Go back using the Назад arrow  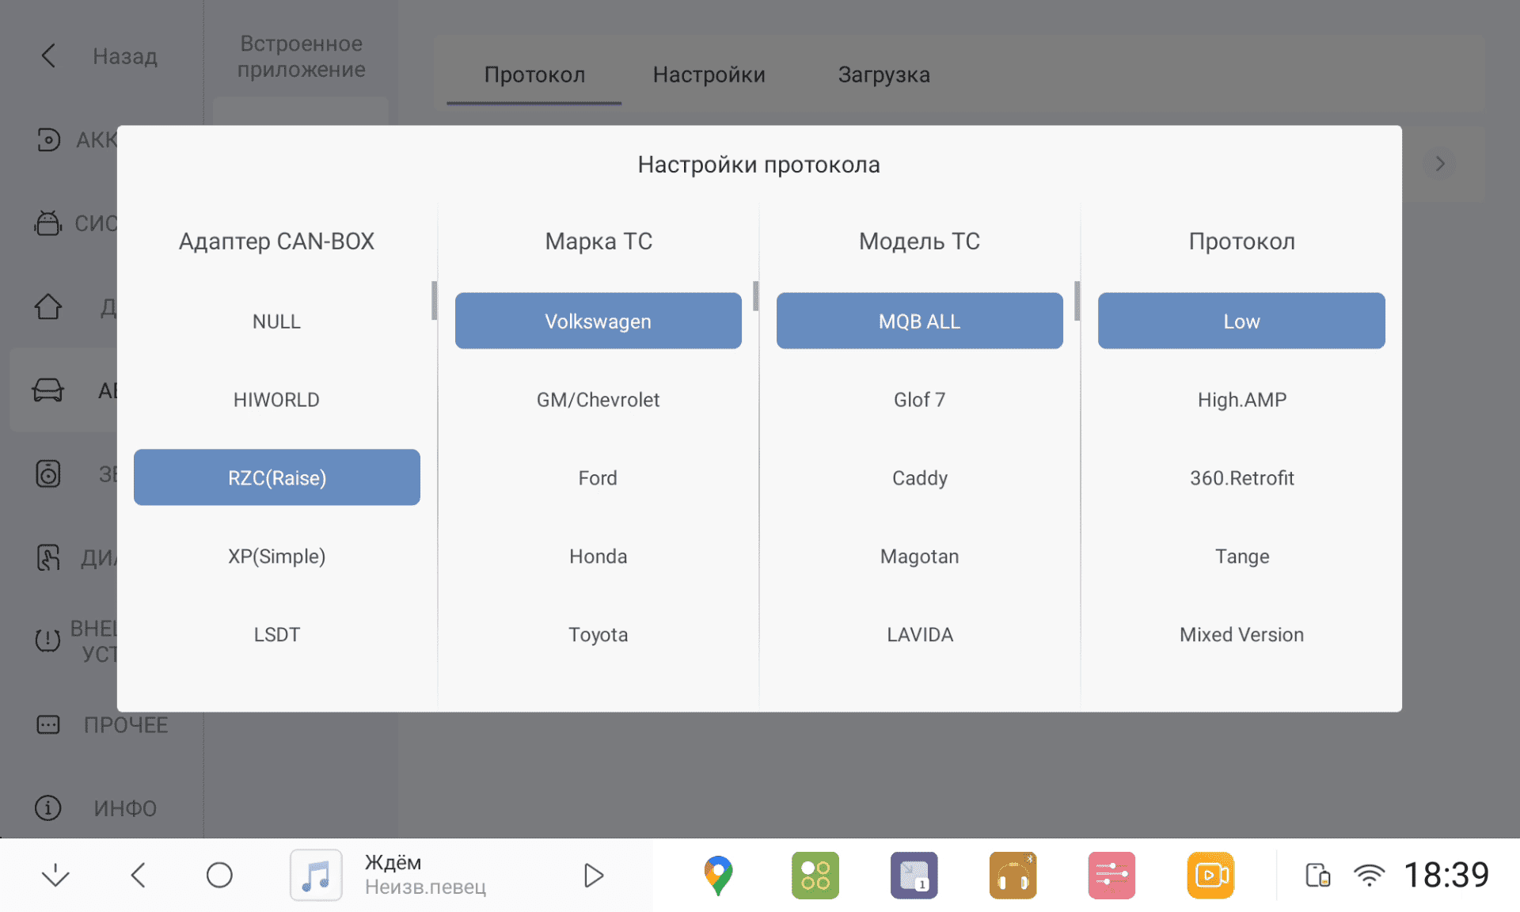(x=49, y=56)
